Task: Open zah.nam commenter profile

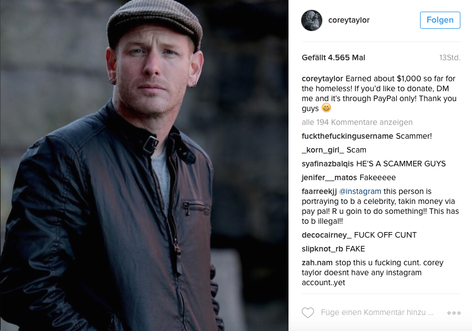Action: click(x=317, y=262)
